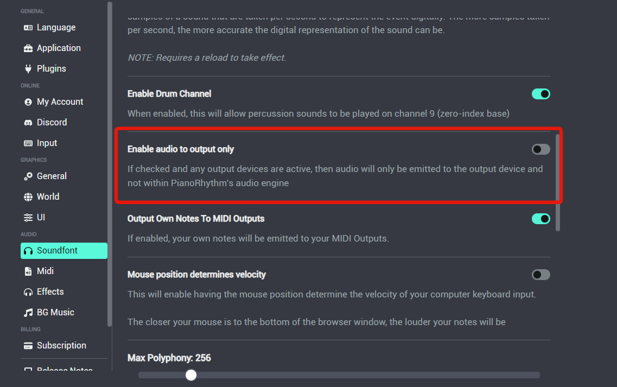Disable the Enable Drum Channel toggle
The height and width of the screenshot is (387, 617).
pos(540,94)
